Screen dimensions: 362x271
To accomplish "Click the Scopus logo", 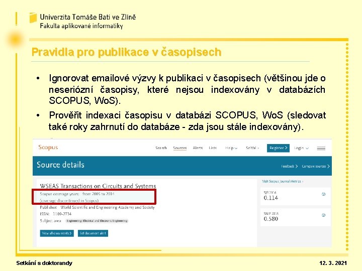I will (x=48, y=148).
